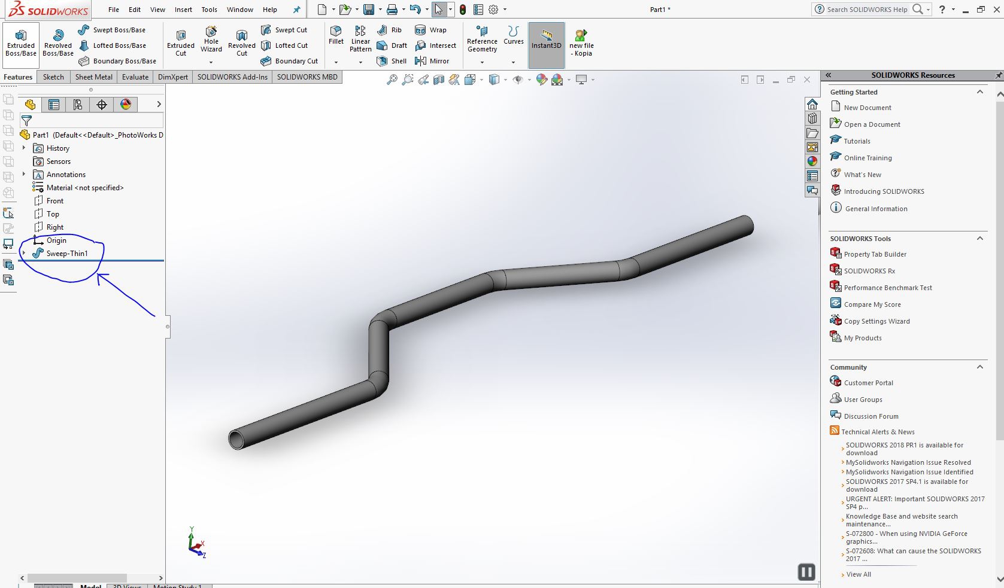Collapse the Getting Started section
The image size is (1004, 588).
(980, 92)
